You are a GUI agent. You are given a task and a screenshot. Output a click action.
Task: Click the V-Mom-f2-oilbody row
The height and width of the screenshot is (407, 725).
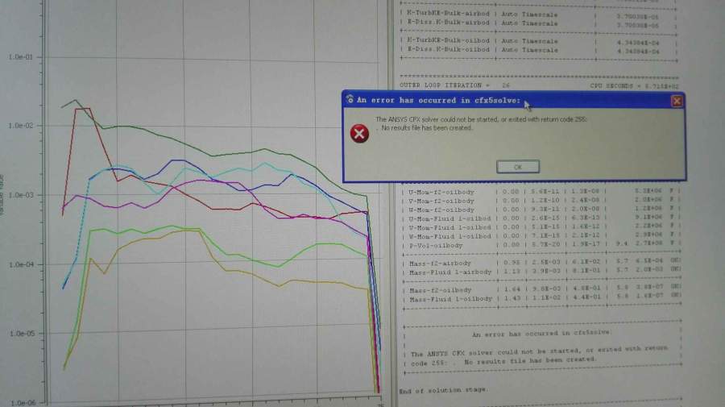541,201
